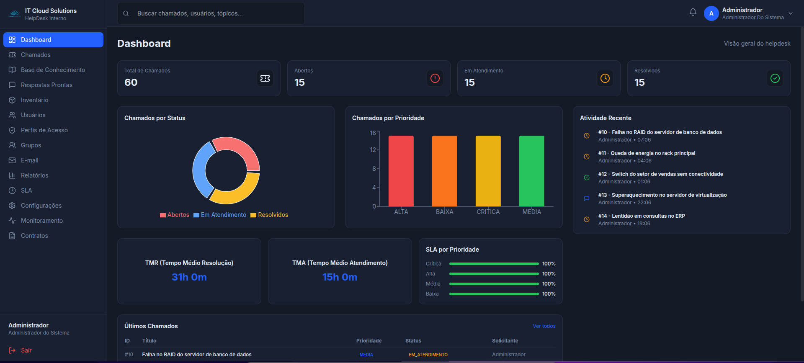Click the Baixa SLA progress bar
Screen dimensions: 804x363
(x=494, y=294)
